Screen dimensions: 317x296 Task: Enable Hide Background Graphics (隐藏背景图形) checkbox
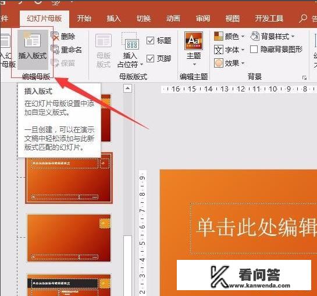click(254, 49)
